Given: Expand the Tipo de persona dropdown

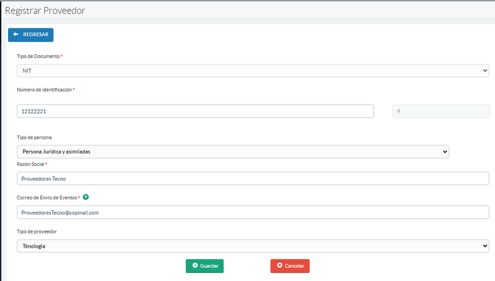Looking at the screenshot, I should pyautogui.click(x=233, y=152).
